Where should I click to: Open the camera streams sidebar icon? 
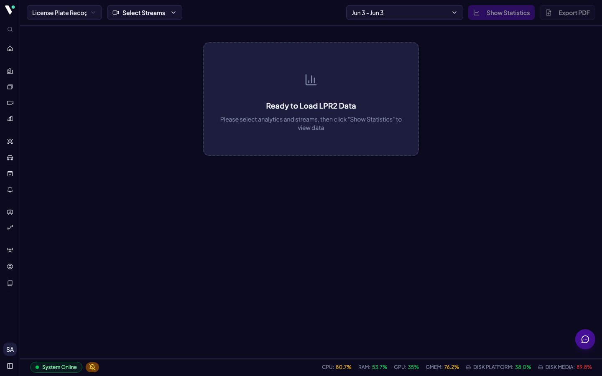(x=10, y=103)
